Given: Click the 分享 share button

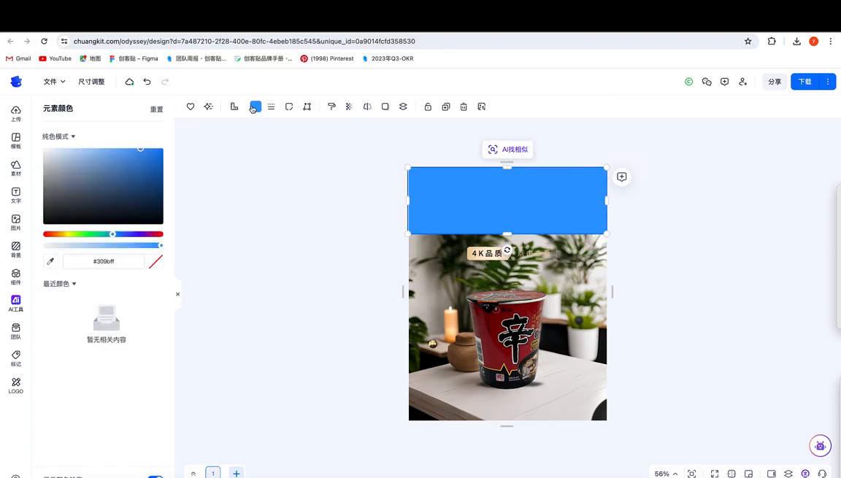Looking at the screenshot, I should pyautogui.click(x=775, y=82).
